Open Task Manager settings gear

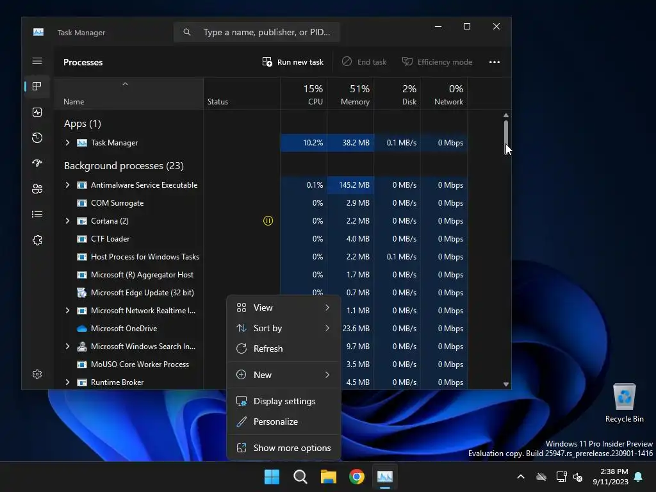(x=37, y=374)
